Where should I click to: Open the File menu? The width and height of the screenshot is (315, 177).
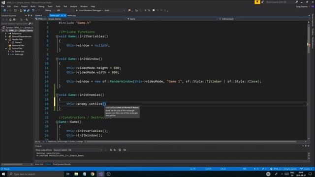point(2,6)
